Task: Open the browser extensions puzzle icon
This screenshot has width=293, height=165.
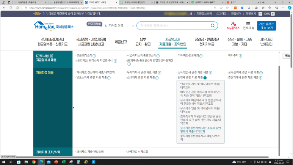Action: pos(249,8)
